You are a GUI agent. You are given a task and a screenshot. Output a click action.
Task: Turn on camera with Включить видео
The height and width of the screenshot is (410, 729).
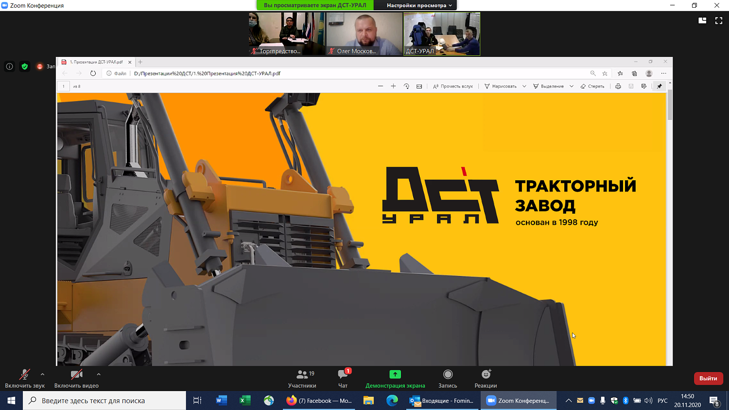point(76,378)
